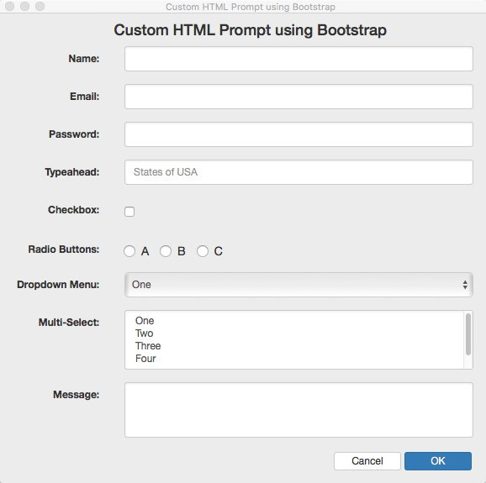Pick Three in the Multi-Select list

(148, 346)
